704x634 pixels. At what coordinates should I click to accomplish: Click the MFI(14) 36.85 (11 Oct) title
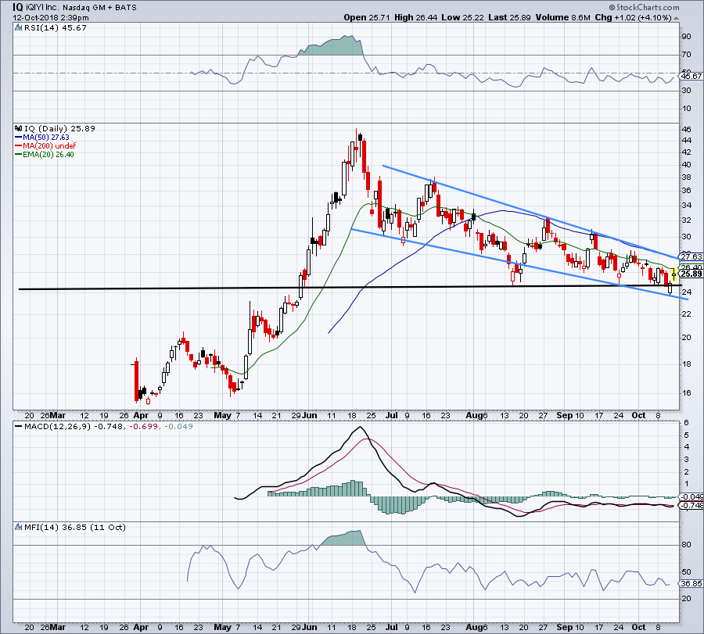coord(74,527)
